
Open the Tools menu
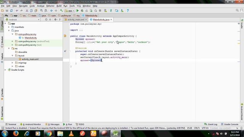click(x=72, y=6)
